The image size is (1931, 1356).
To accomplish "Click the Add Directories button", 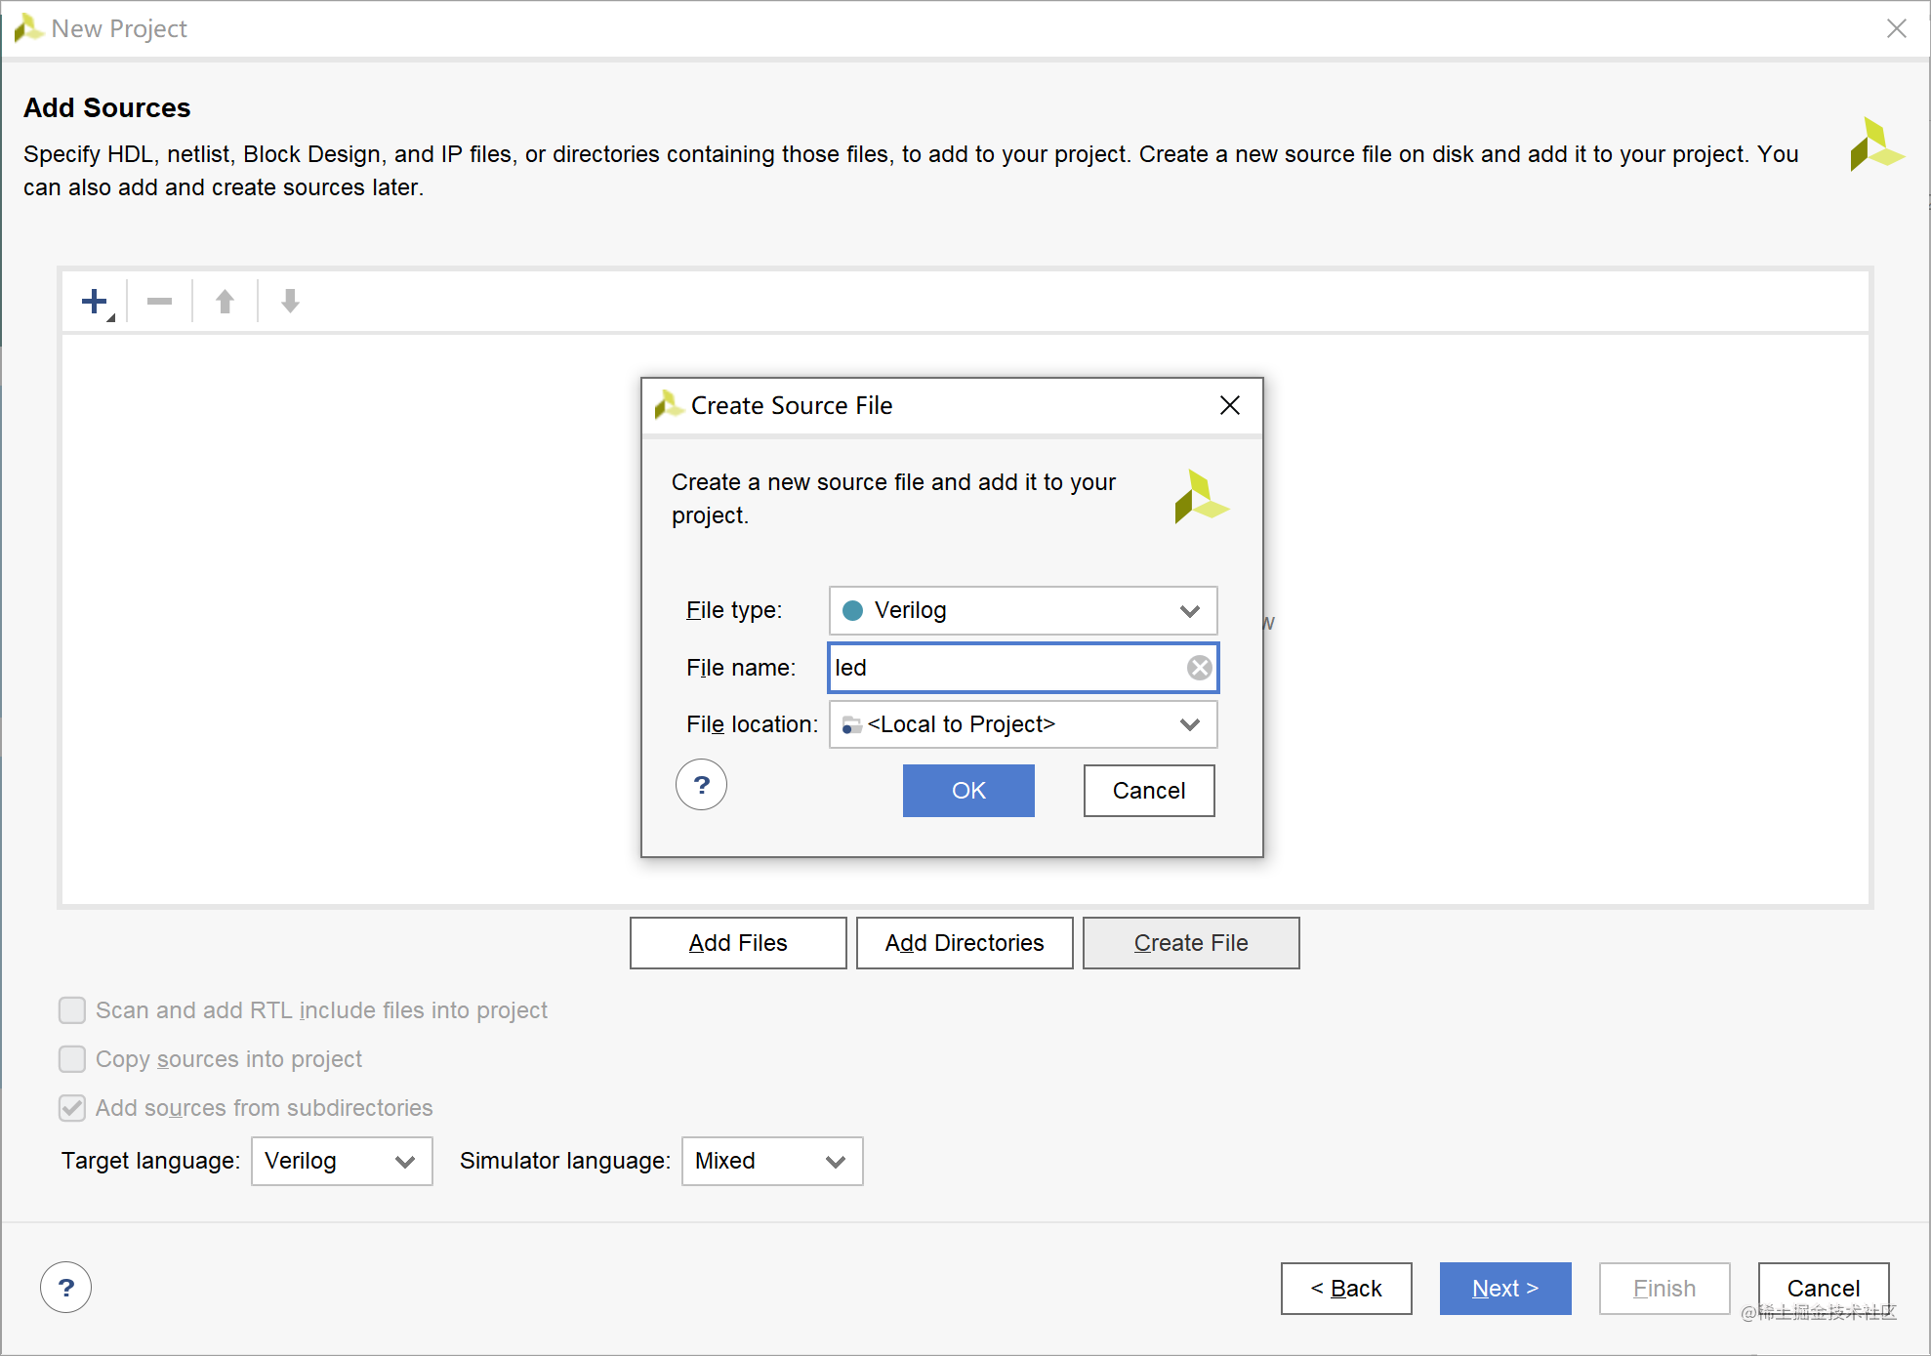I will pyautogui.click(x=964, y=943).
